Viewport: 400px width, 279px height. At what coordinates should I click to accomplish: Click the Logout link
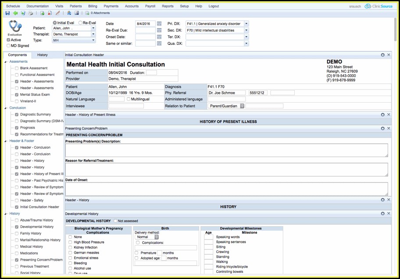coord(214,6)
